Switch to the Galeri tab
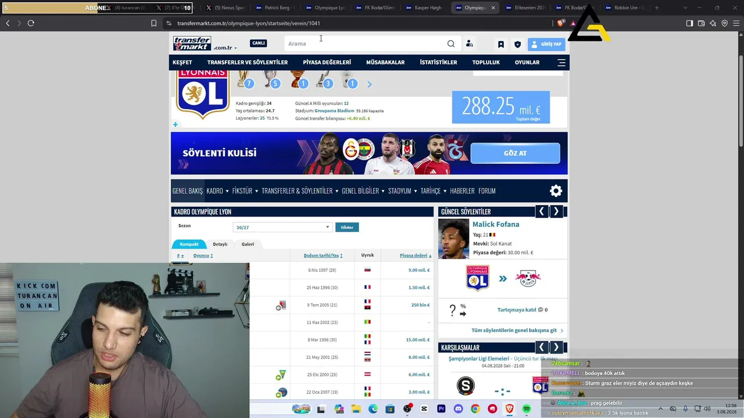The height and width of the screenshot is (418, 744). click(x=248, y=244)
